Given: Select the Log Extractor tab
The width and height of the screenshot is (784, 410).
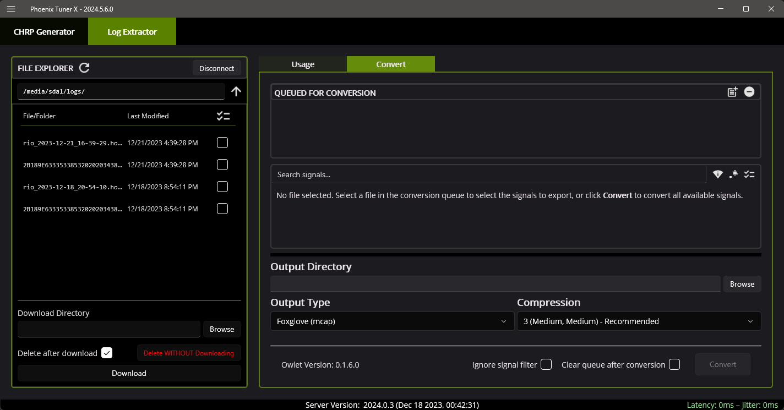Looking at the screenshot, I should pyautogui.click(x=132, y=32).
